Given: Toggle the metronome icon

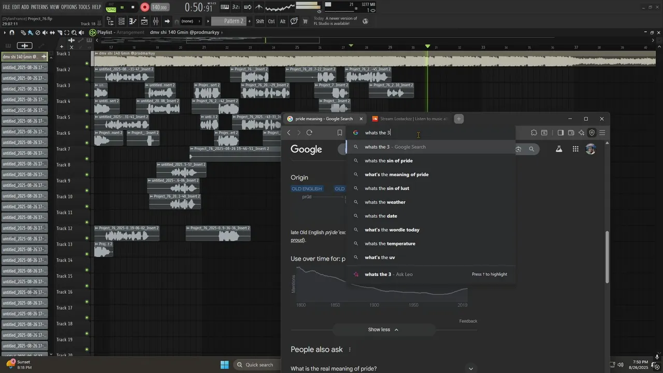Looking at the screenshot, I should [258, 7].
